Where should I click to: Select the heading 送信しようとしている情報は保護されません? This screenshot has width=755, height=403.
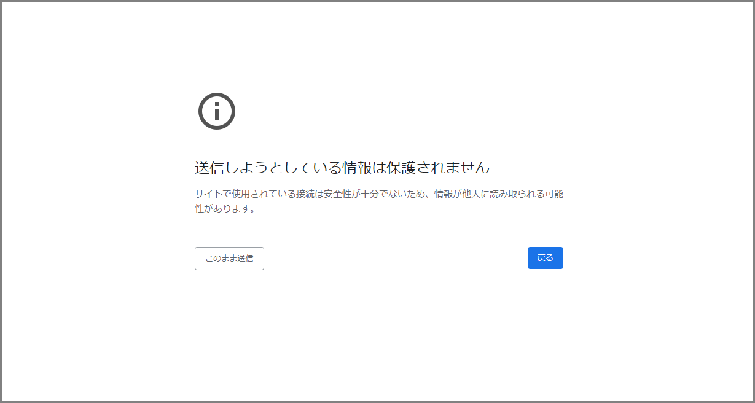tap(342, 167)
